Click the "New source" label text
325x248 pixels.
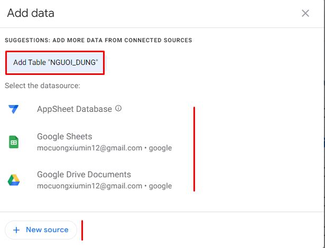point(47,230)
